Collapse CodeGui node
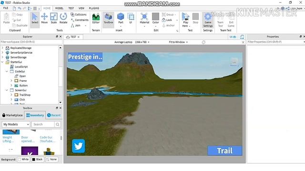The width and height of the screenshot is (305, 171). [7, 71]
